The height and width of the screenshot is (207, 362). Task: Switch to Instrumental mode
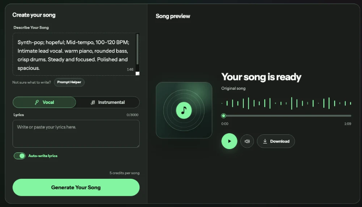click(x=108, y=102)
